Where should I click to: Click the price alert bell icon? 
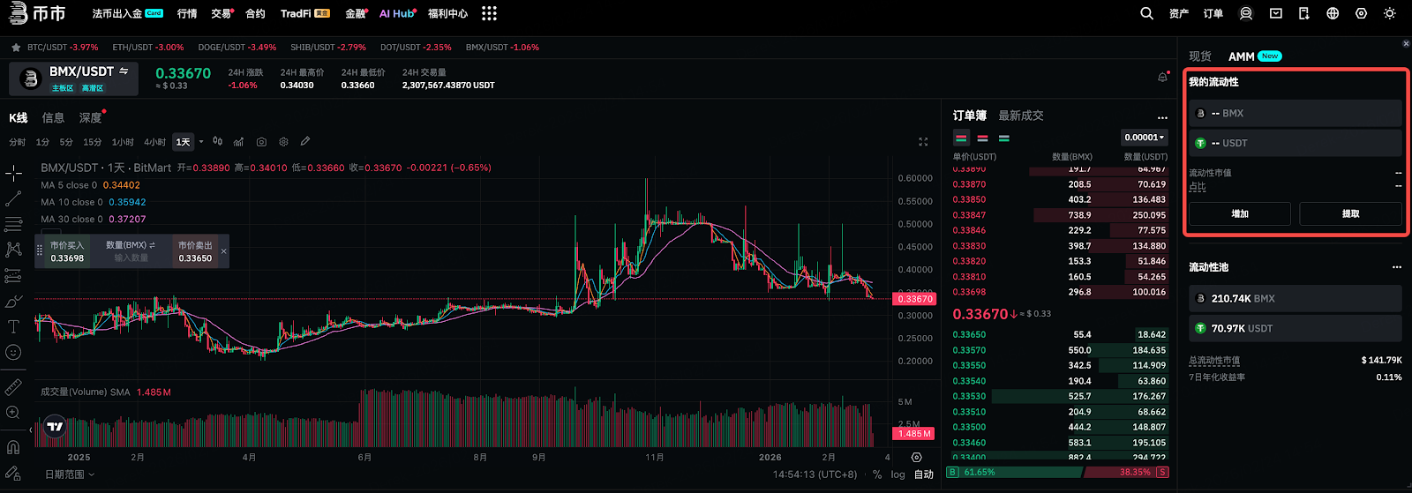tap(1162, 78)
